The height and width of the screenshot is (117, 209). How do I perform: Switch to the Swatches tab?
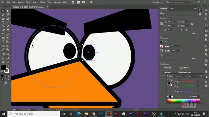coord(179,76)
